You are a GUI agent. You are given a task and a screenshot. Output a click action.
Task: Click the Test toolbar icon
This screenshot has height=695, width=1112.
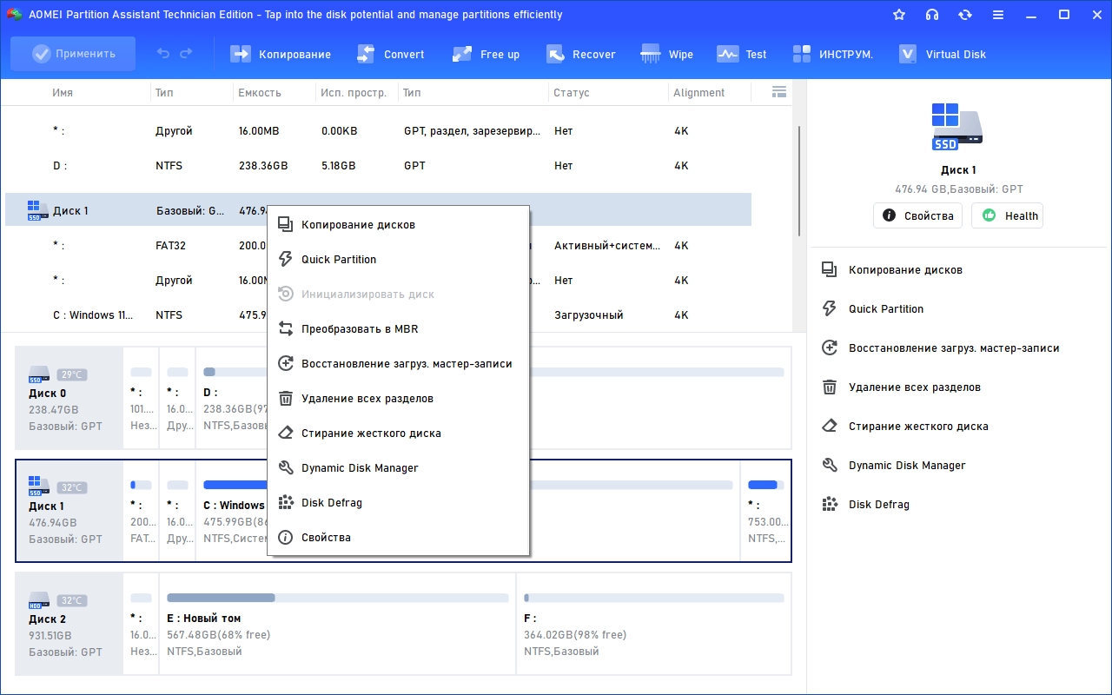(742, 54)
